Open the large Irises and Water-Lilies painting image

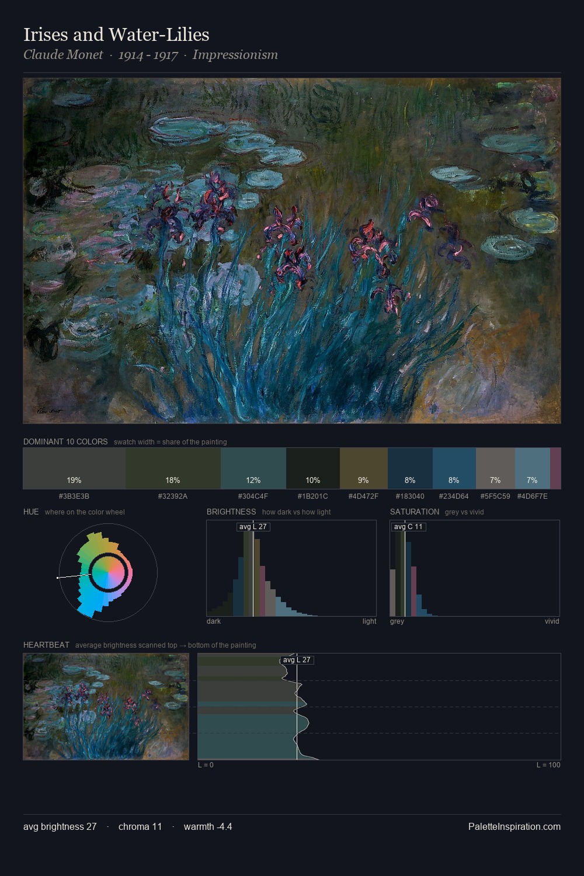click(292, 251)
